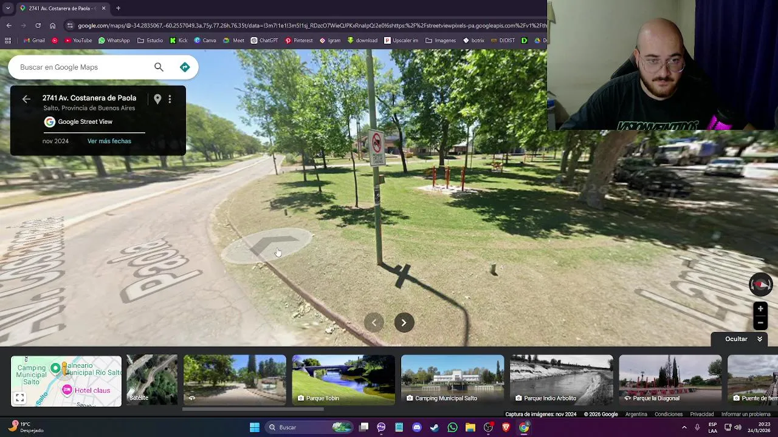Open the minimap thumbnail of Salto
This screenshot has height=437, width=778.
66,381
